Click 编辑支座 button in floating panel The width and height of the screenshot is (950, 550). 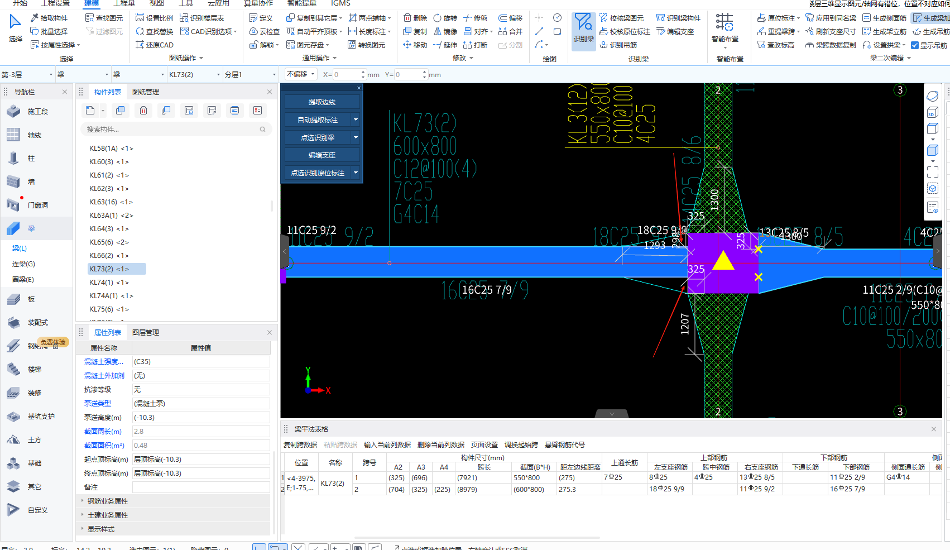point(322,155)
